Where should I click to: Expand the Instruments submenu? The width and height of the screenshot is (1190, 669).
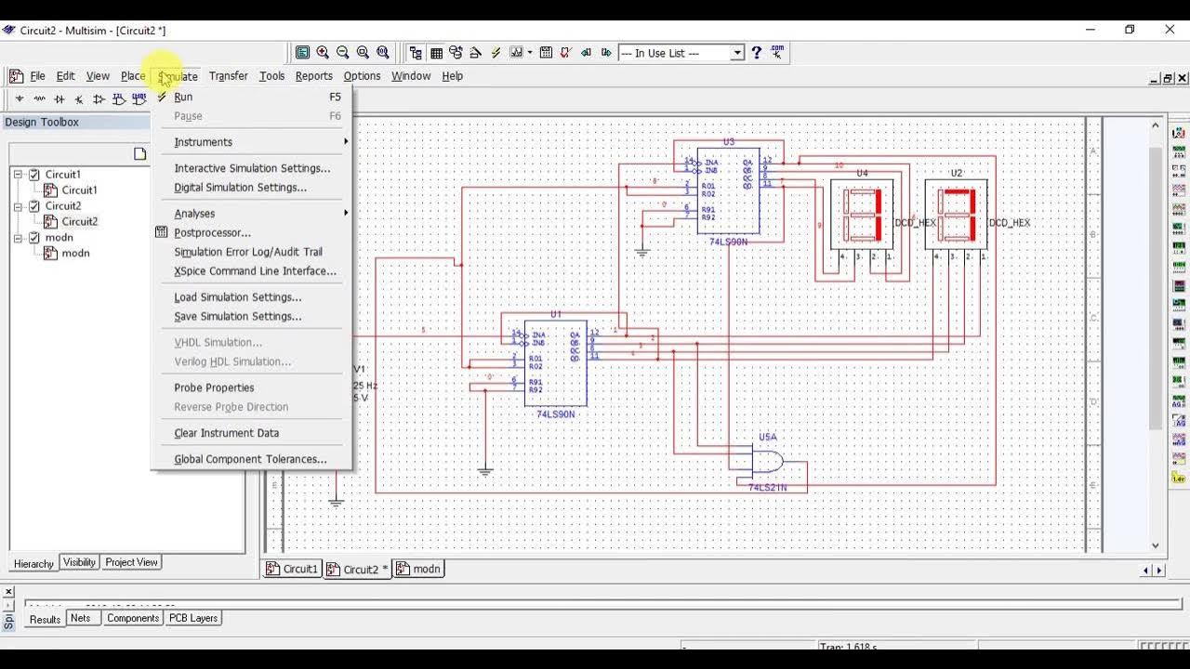pos(252,142)
